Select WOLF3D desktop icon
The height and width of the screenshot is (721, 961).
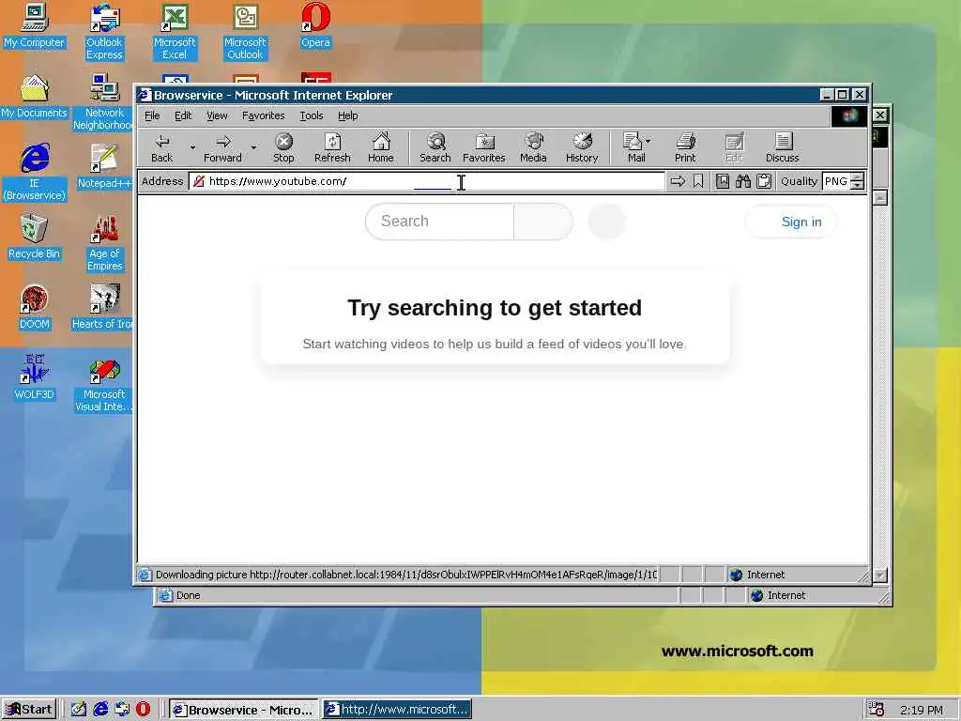click(35, 377)
